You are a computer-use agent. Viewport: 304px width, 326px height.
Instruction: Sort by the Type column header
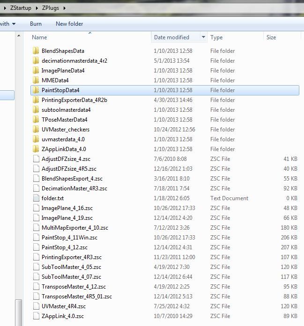pos(235,37)
